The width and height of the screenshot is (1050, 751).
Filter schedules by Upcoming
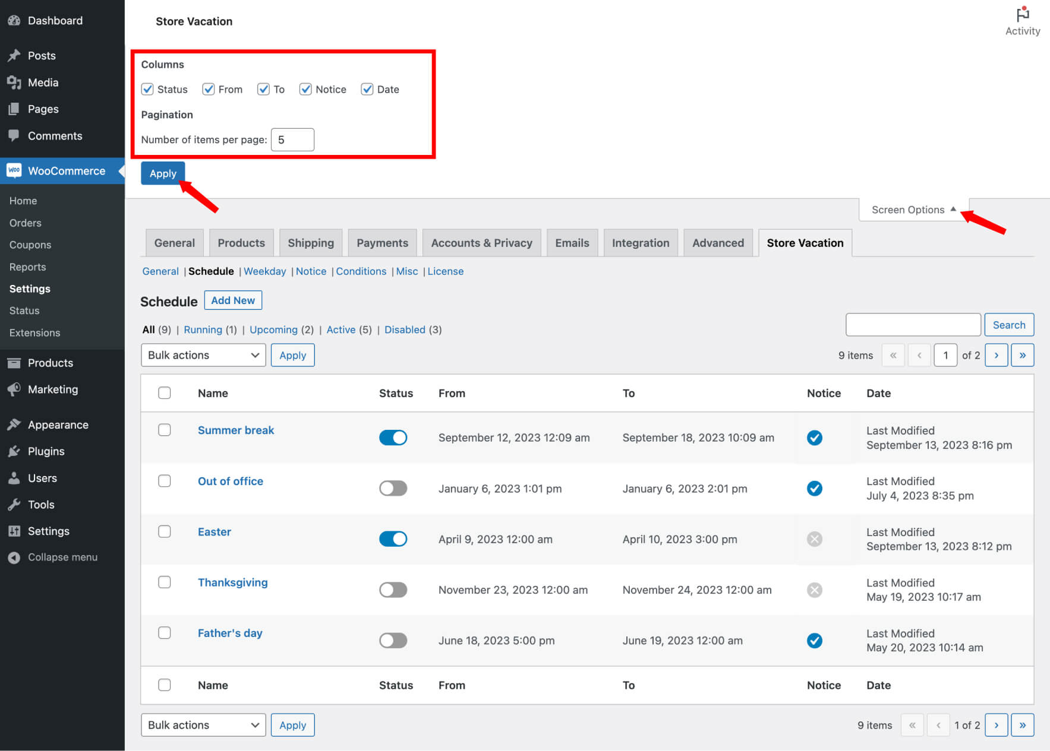click(273, 329)
